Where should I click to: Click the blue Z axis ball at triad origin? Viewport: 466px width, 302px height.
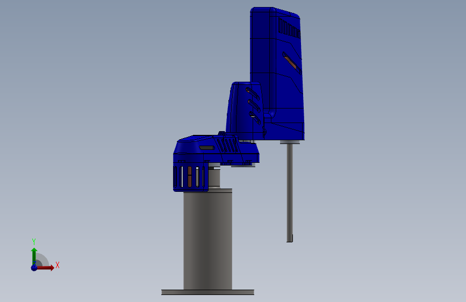click(x=34, y=268)
